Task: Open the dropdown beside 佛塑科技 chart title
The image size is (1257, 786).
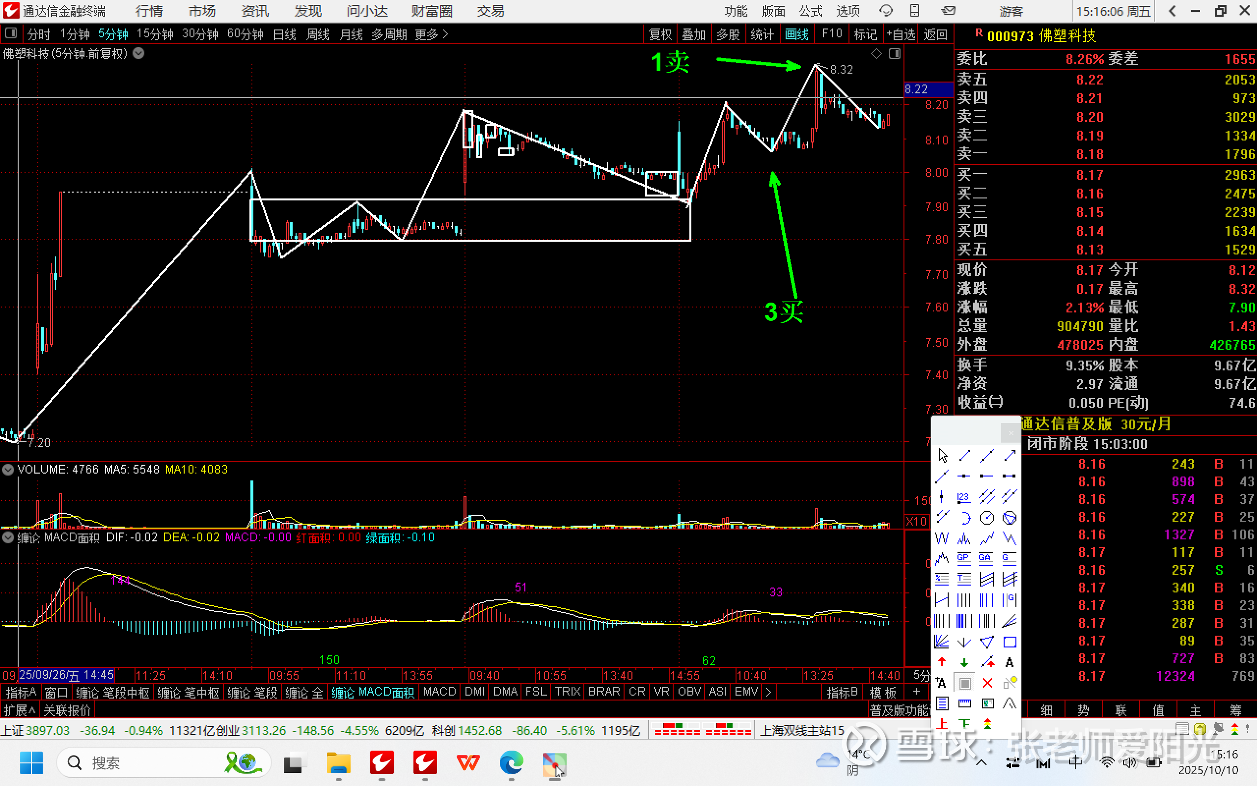Action: (x=138, y=54)
